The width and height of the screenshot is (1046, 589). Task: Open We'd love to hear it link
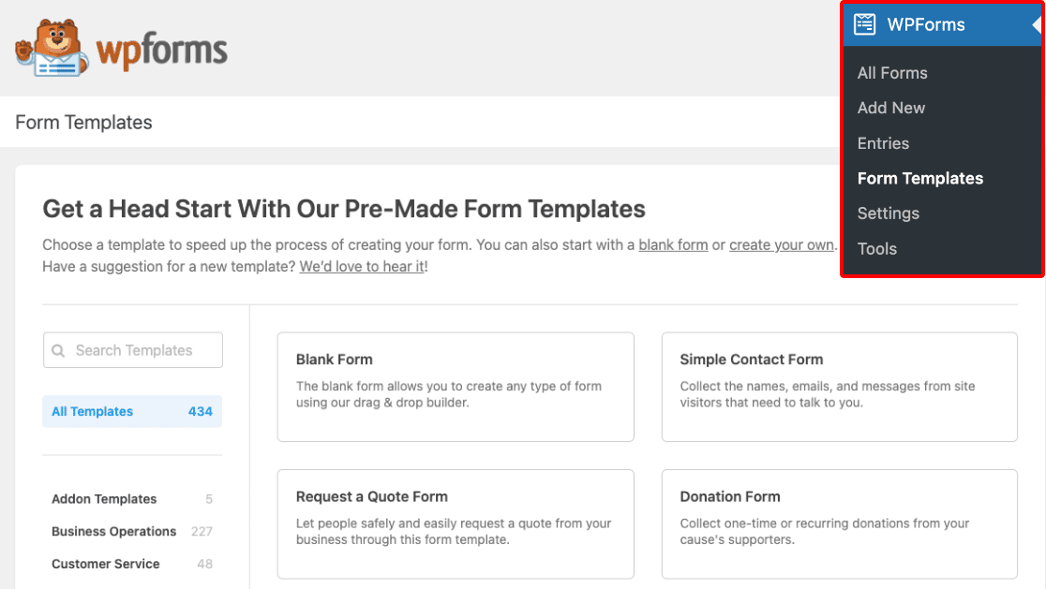(x=362, y=267)
